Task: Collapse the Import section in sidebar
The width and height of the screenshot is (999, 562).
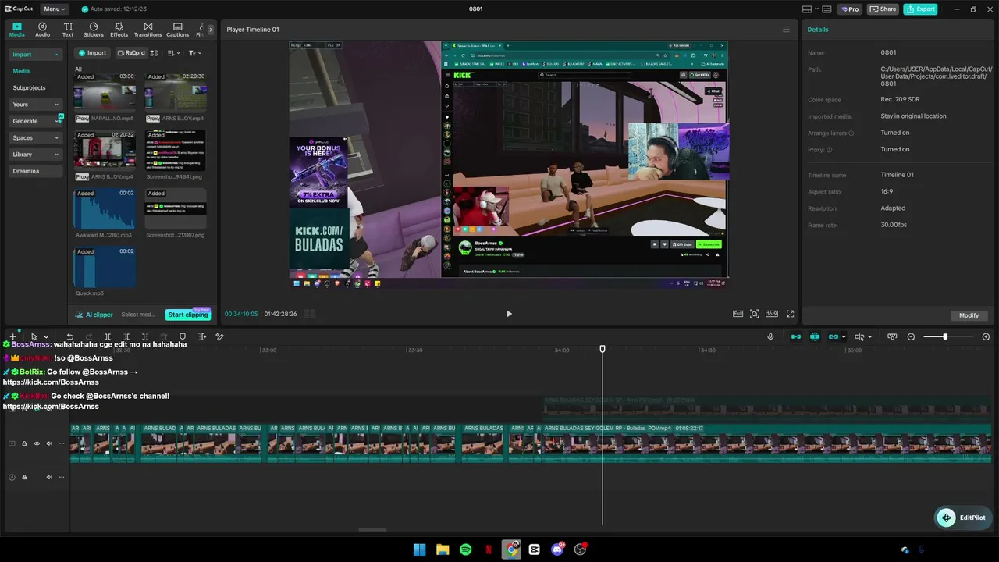Action: pos(36,55)
